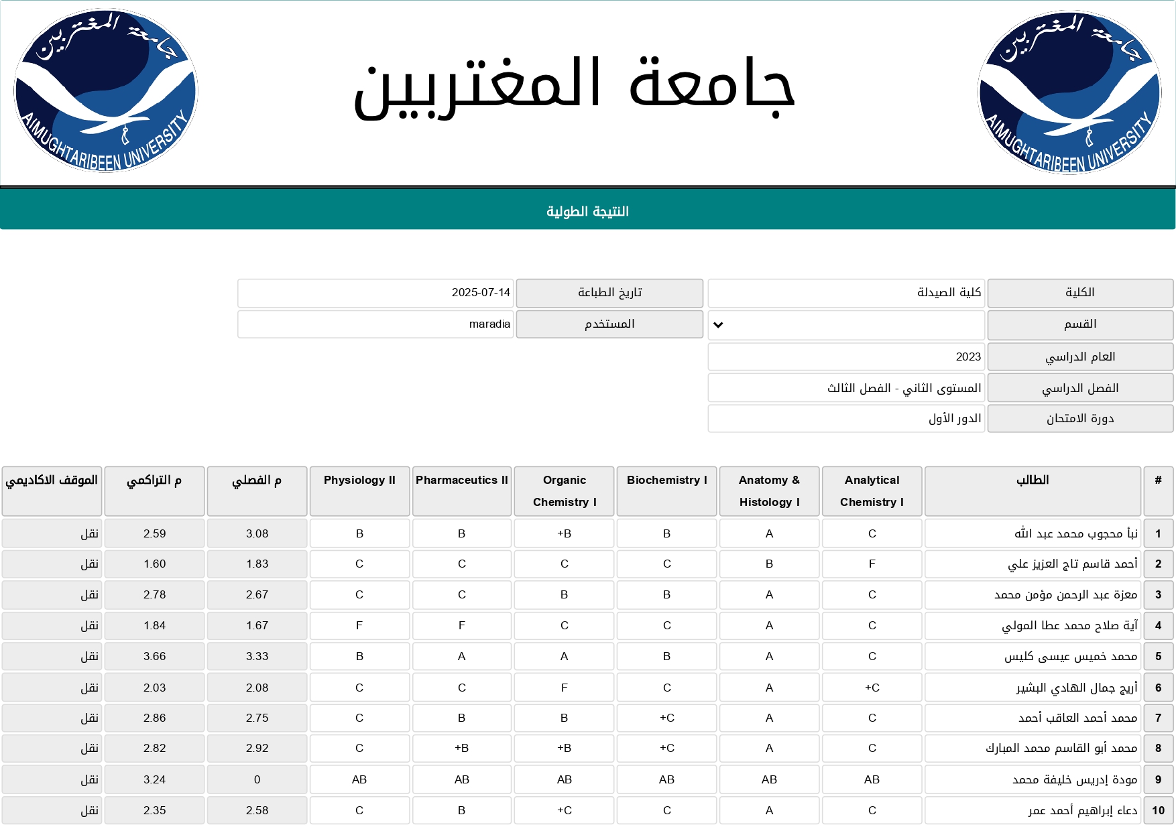Screen dimensions: 1176x831
Task: Click the +C Analytical Chemistry grade, row 6
Action: pos(872,688)
